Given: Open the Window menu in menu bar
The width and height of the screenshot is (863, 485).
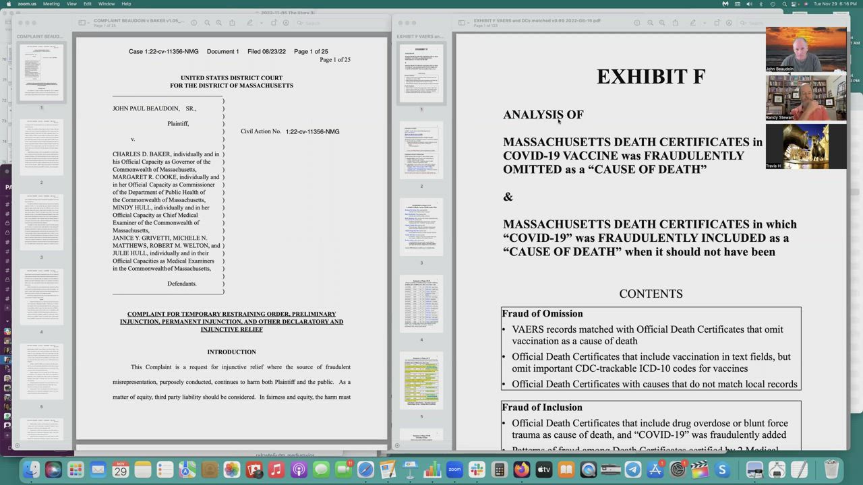Looking at the screenshot, I should [107, 4].
